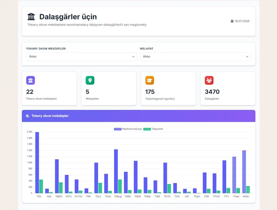Image resolution: width=277 pixels, height=210 pixels.
Task: Open the Ýokary okuw mekdepleri dropdown
Action: tap(82, 57)
